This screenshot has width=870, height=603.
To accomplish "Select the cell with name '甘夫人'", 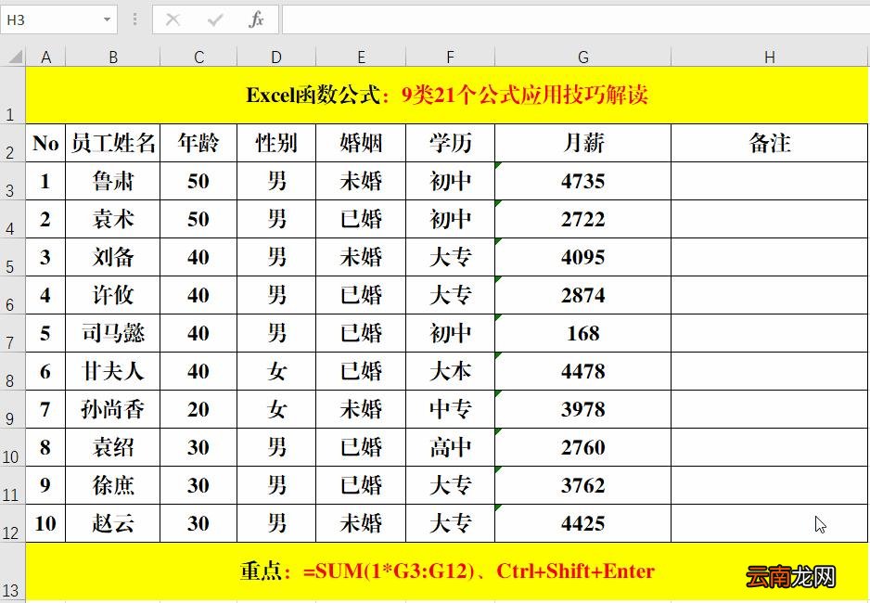I will [x=113, y=371].
